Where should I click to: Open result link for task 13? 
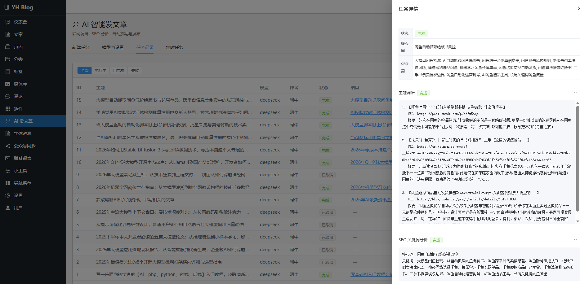[371, 125]
